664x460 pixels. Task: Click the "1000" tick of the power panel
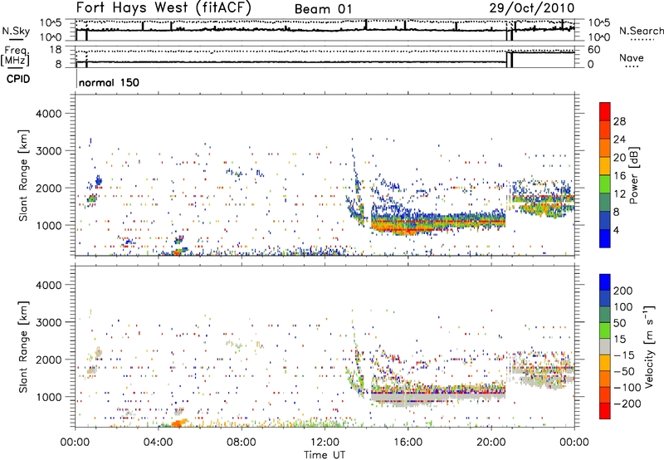pos(48,225)
